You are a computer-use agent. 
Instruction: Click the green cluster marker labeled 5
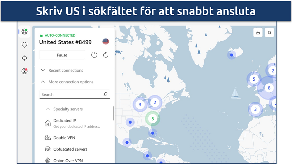pos(153,118)
